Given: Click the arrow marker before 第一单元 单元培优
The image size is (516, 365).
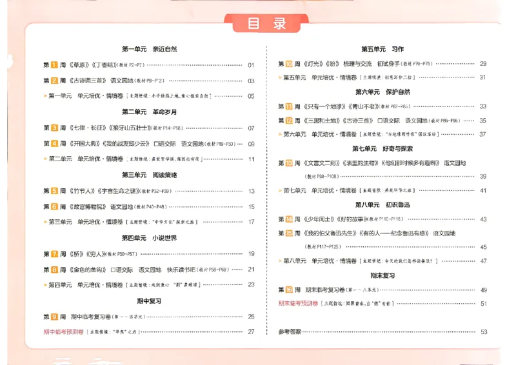Looking at the screenshot, I should tap(45, 96).
